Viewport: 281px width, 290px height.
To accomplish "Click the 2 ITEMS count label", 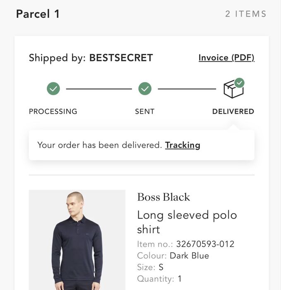I will tap(246, 14).
